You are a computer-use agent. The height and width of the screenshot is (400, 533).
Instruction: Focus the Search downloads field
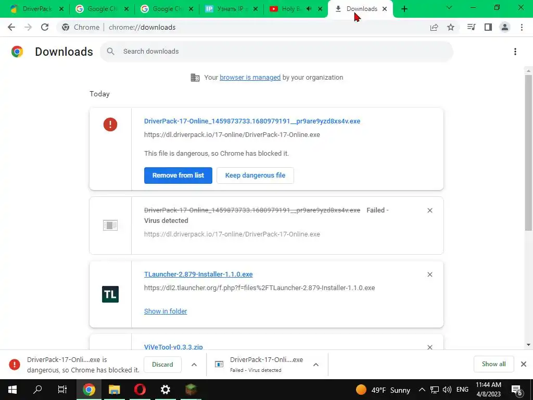point(276,52)
